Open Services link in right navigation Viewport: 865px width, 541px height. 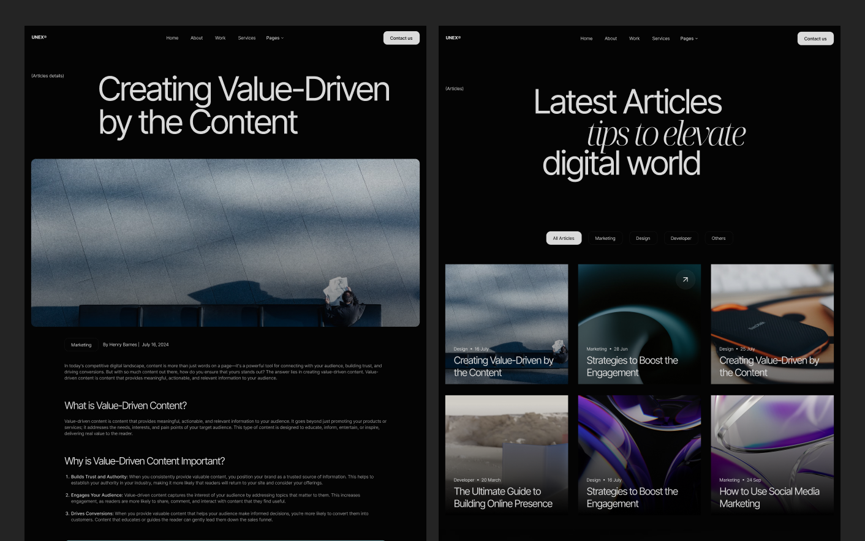(x=661, y=39)
